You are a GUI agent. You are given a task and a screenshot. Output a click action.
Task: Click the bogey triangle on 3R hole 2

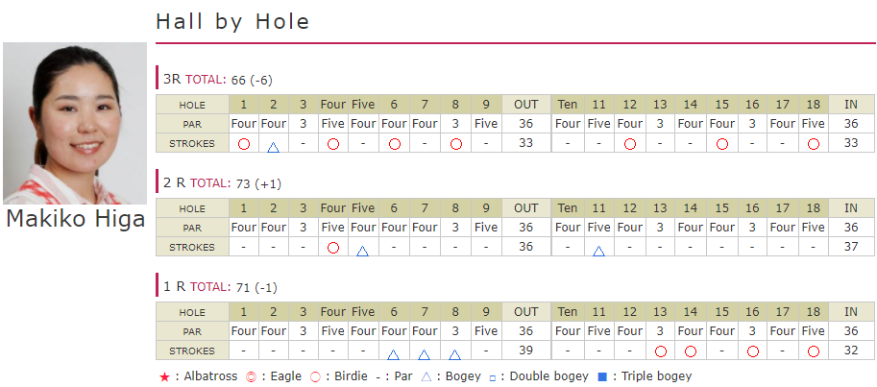[273, 147]
